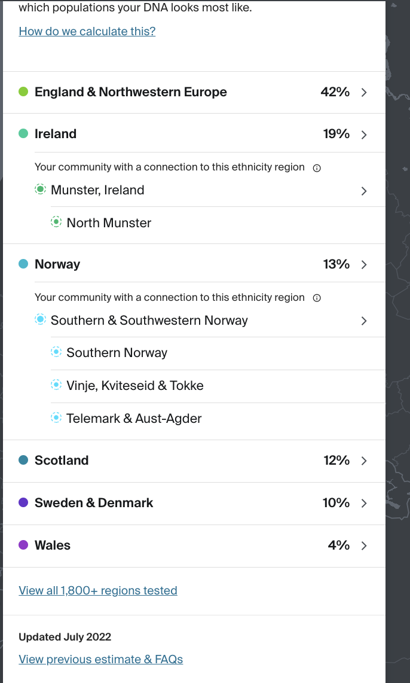The width and height of the screenshot is (410, 683).
Task: Expand the Scotland 12% row arrow
Action: point(364,461)
